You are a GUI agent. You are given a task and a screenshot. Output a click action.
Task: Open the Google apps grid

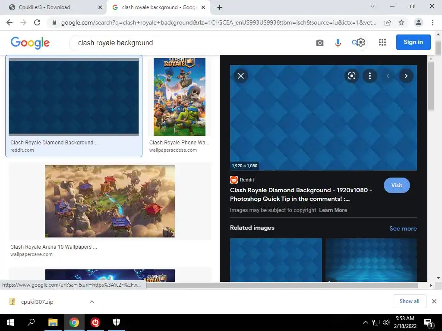pyautogui.click(x=382, y=42)
